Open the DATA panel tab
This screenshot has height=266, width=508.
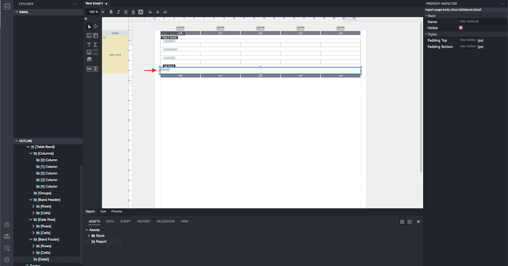point(110,222)
